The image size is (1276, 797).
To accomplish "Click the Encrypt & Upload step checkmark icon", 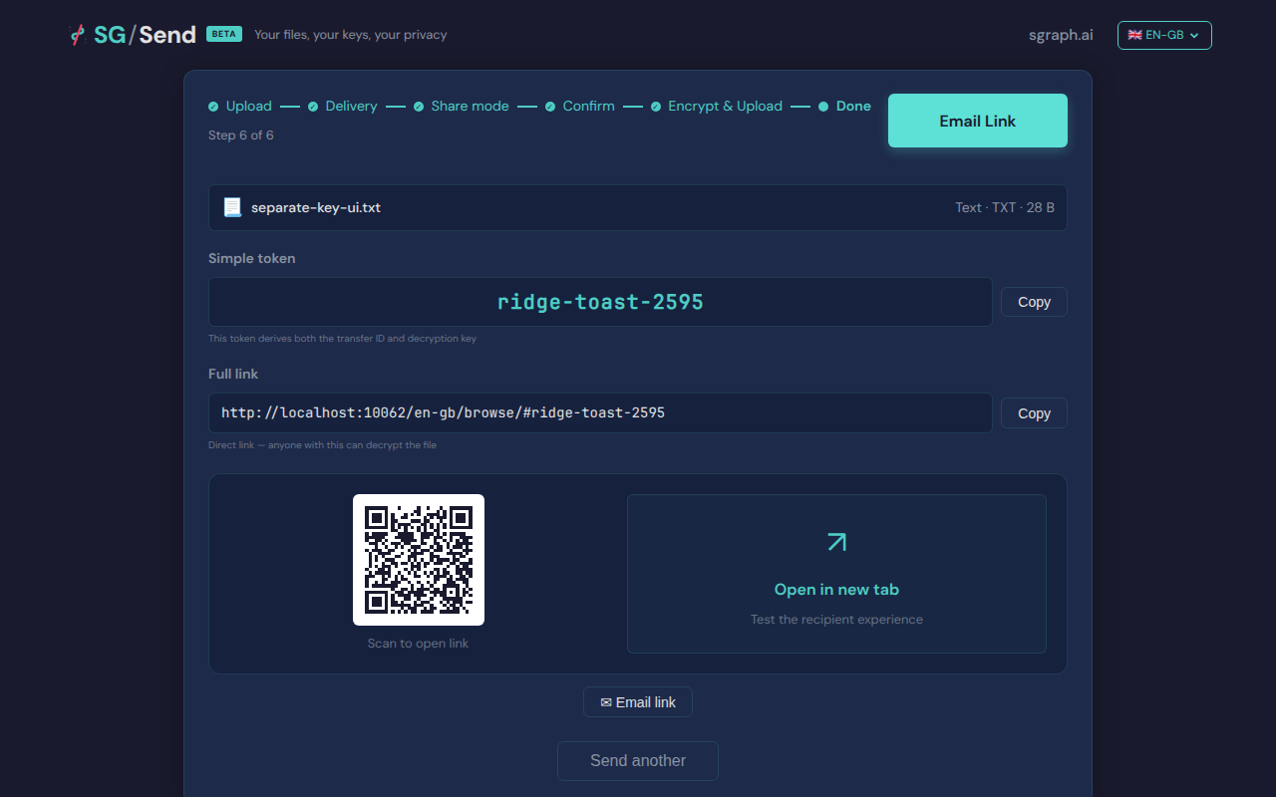I will point(656,107).
